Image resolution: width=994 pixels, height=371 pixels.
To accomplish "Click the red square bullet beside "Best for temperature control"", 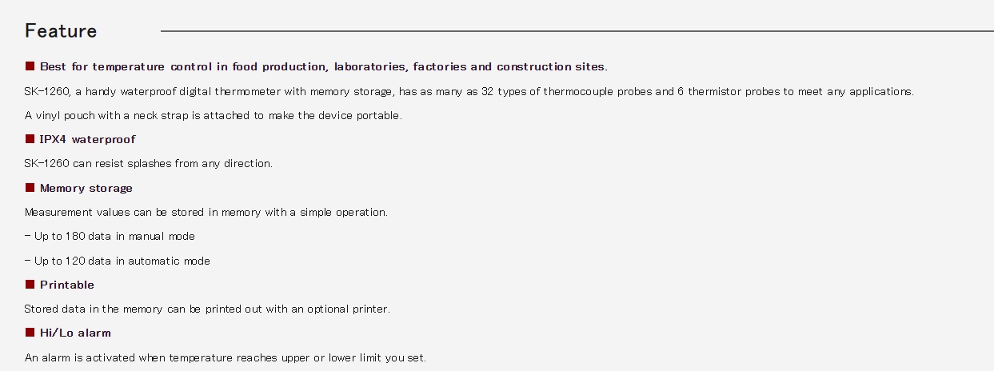I will point(30,66).
